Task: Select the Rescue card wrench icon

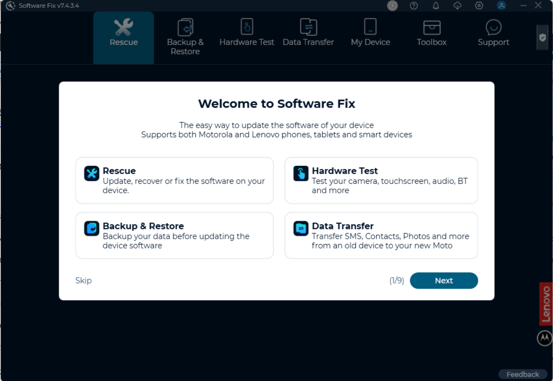Action: pyautogui.click(x=91, y=174)
